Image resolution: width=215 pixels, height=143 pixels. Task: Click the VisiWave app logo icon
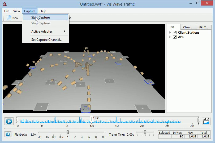pos(5,4)
